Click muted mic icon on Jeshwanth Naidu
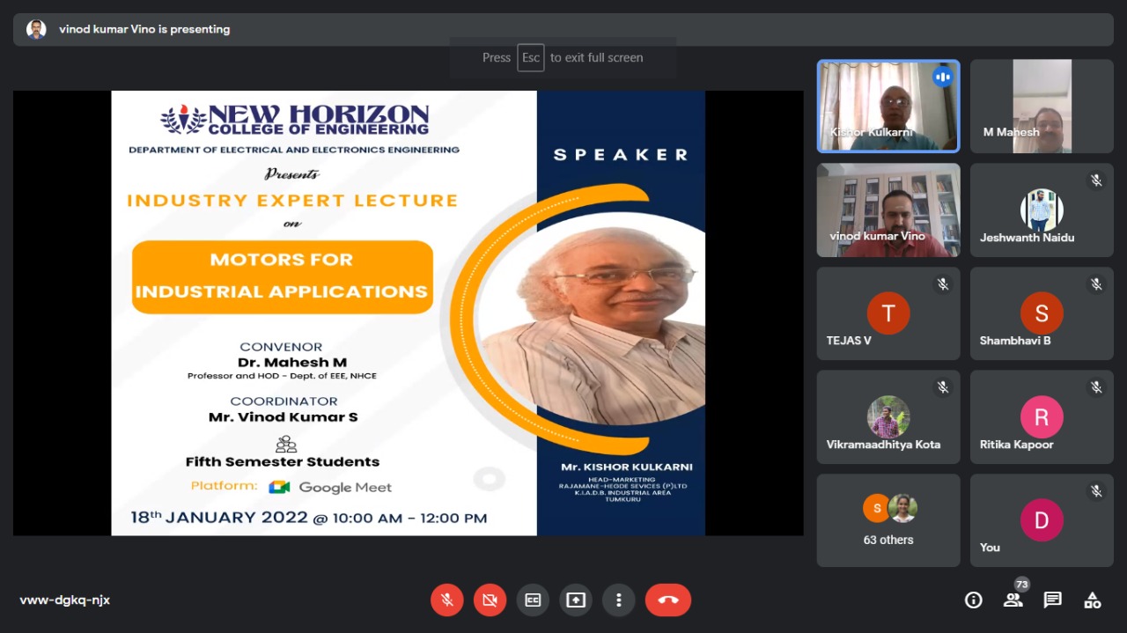This screenshot has height=633, width=1127. (x=1096, y=180)
